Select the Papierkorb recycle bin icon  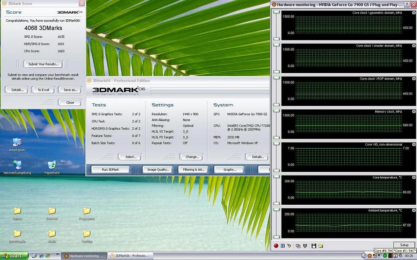52,167
